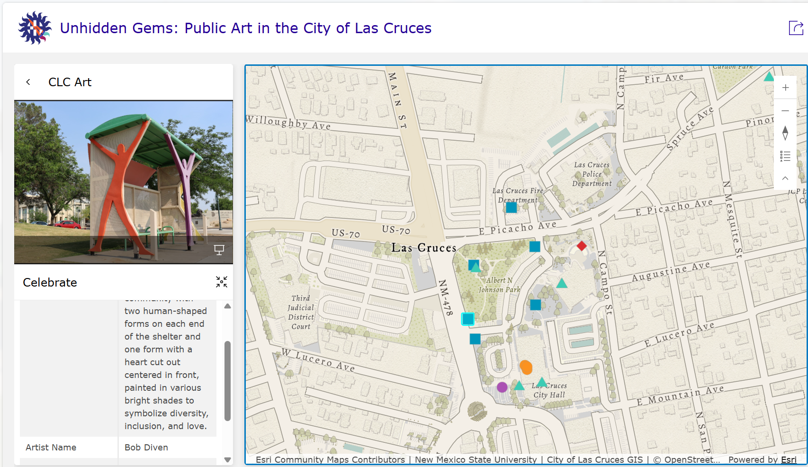The width and height of the screenshot is (808, 467).
Task: Click the 'CLC Art' panel heading
Action: pyautogui.click(x=70, y=82)
